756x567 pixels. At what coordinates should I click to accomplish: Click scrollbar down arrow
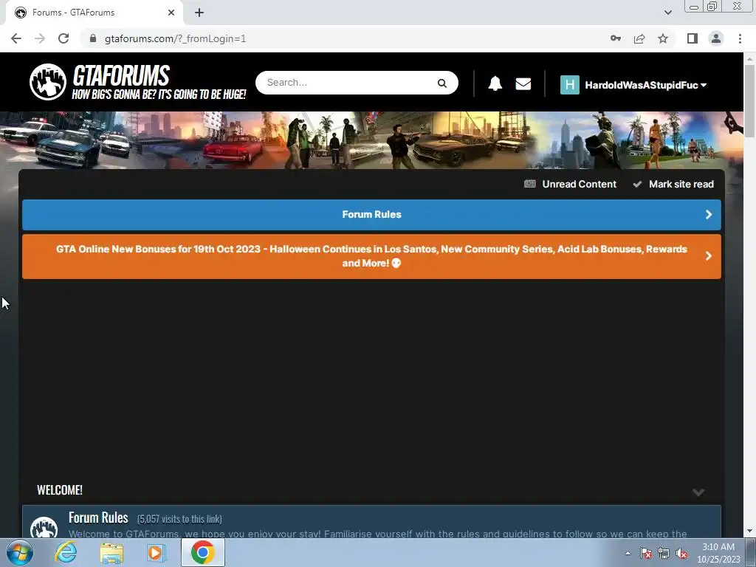(x=749, y=531)
